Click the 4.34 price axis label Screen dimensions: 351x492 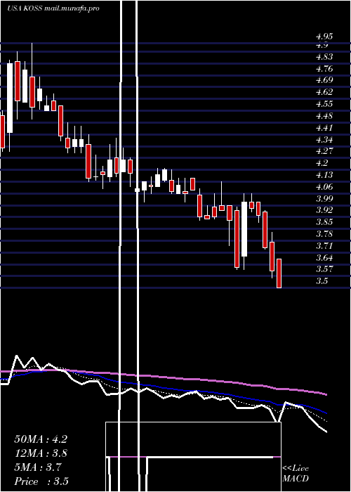324,139
